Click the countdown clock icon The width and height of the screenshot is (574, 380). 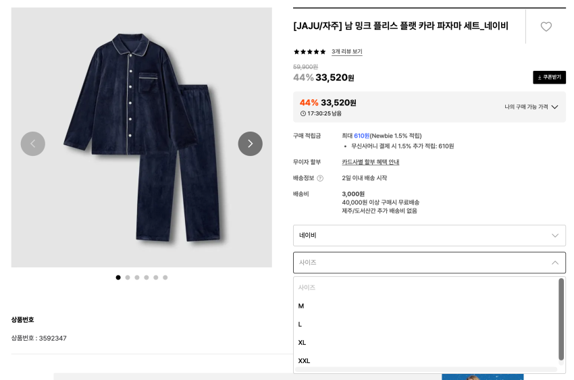[303, 113]
